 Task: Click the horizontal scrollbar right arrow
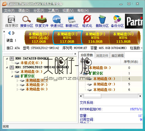coord(140,96)
